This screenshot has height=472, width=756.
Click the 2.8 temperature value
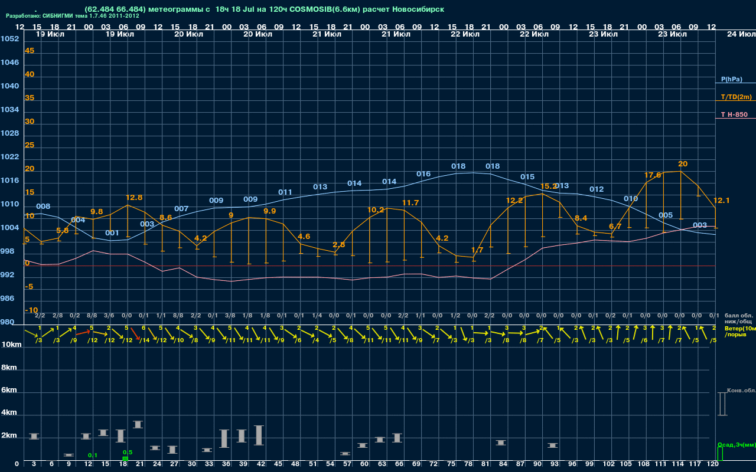tap(338, 244)
